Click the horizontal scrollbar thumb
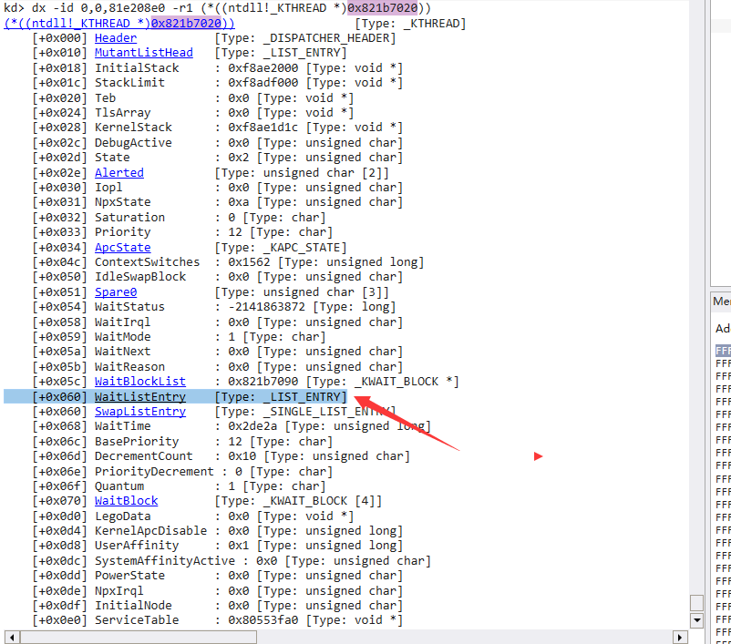This screenshot has width=731, height=644. (x=139, y=637)
